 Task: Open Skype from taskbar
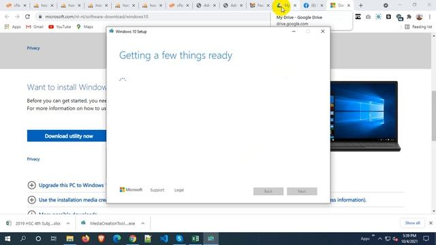(x=180, y=239)
